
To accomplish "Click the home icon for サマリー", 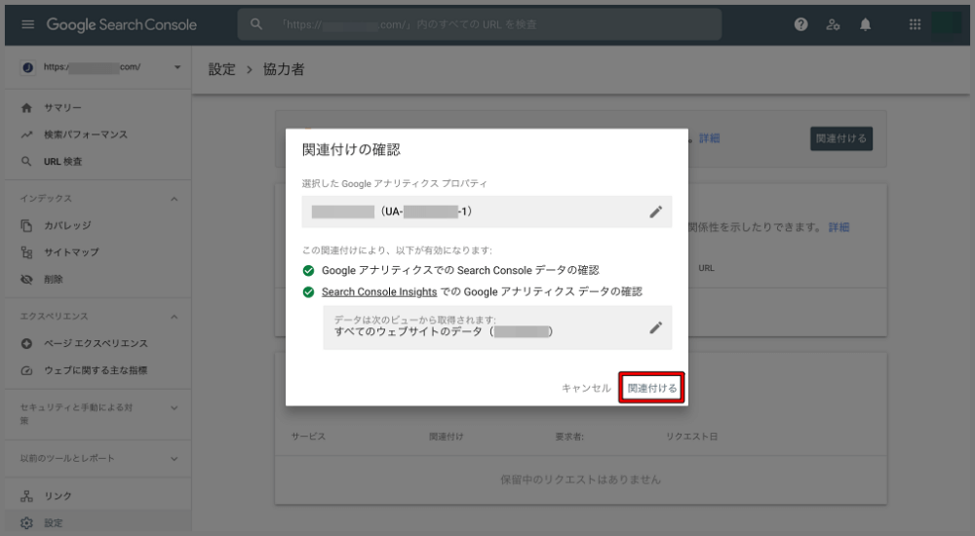I will coord(26,107).
